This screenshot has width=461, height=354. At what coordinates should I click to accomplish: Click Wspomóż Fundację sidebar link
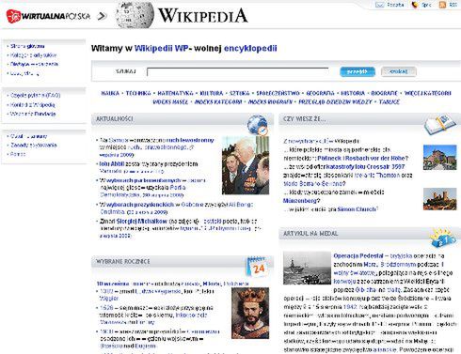(x=33, y=114)
